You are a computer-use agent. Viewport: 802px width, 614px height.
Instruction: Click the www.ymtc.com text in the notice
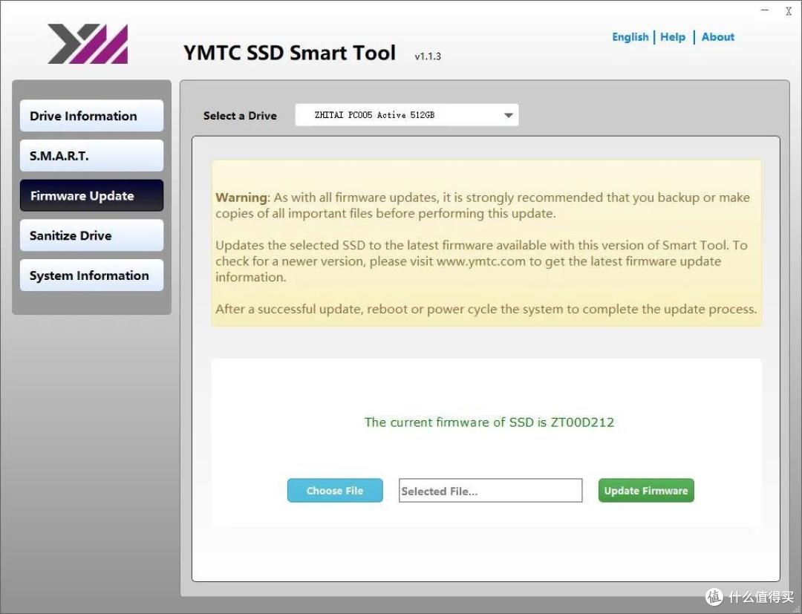(480, 261)
